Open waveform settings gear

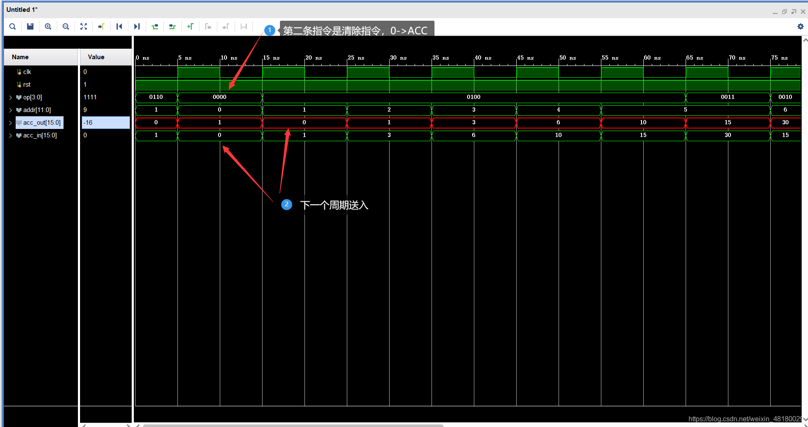pyautogui.click(x=800, y=26)
